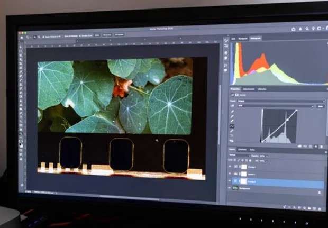Click the Fill Screen button
328x228 pixels.
[x=119, y=34]
